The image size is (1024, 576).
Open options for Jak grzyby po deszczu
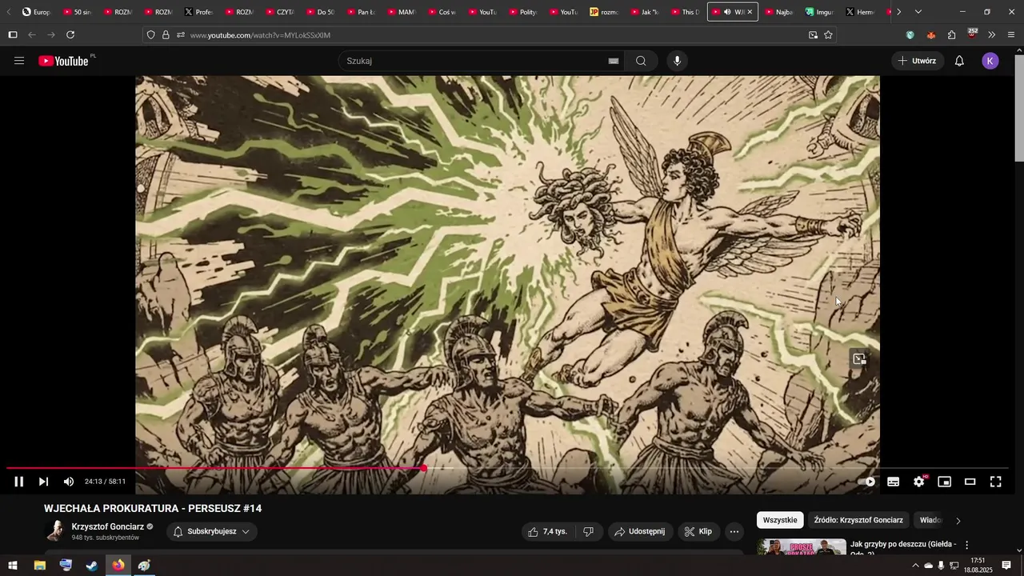tap(966, 545)
